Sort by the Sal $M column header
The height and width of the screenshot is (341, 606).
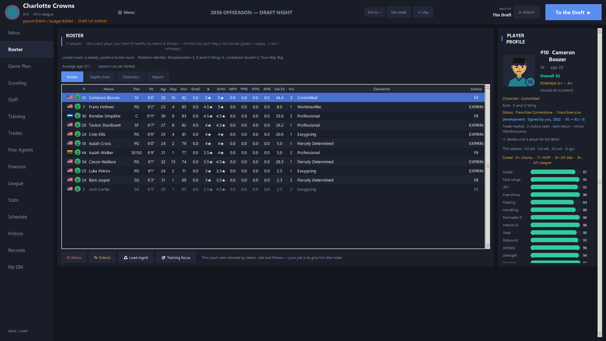[279, 89]
